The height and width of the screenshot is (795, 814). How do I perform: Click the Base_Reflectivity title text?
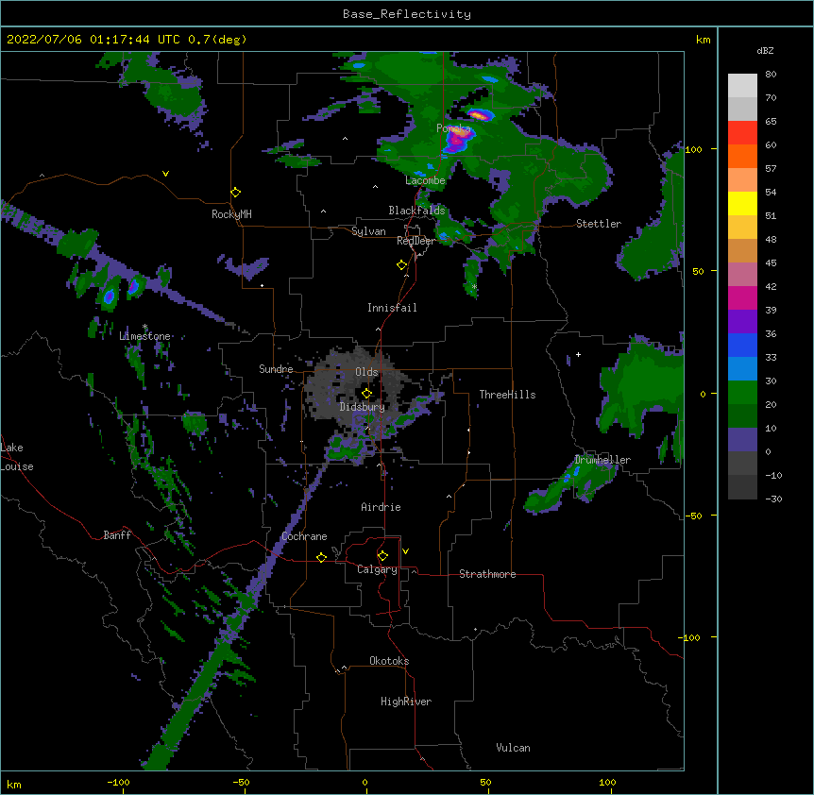click(407, 14)
